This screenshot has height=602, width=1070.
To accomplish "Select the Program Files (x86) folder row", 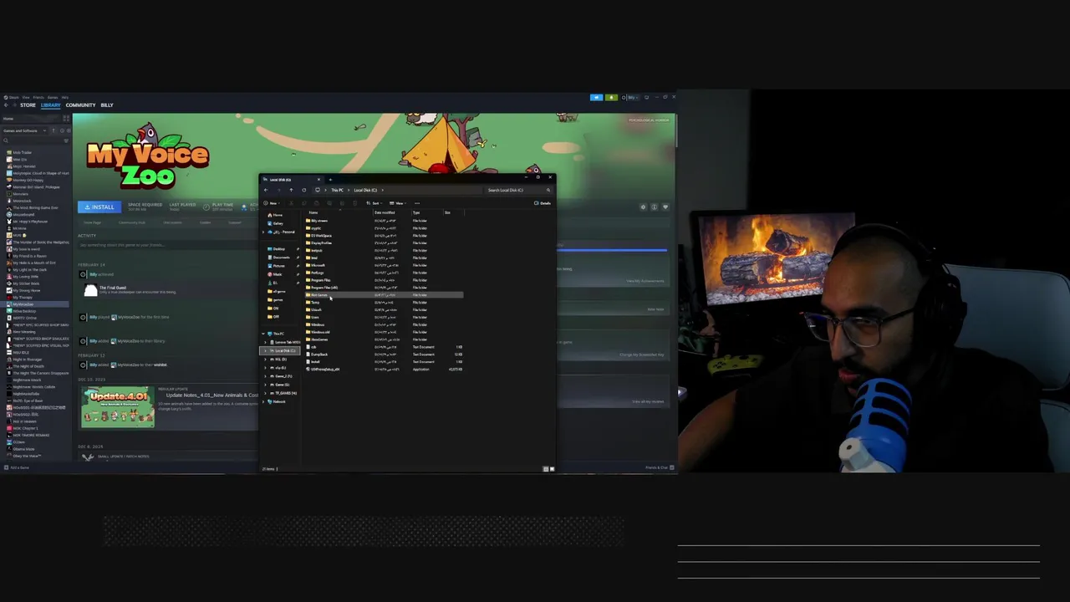I will tap(384, 288).
